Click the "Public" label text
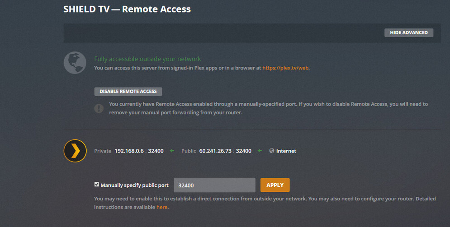The height and width of the screenshot is (227, 450). pos(189,151)
